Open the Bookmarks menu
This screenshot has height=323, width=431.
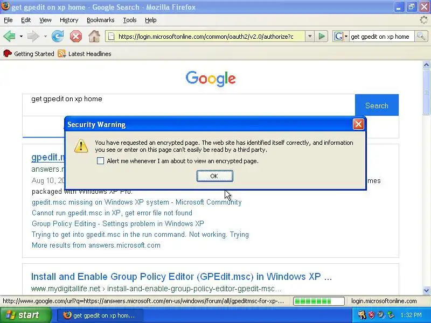click(101, 20)
